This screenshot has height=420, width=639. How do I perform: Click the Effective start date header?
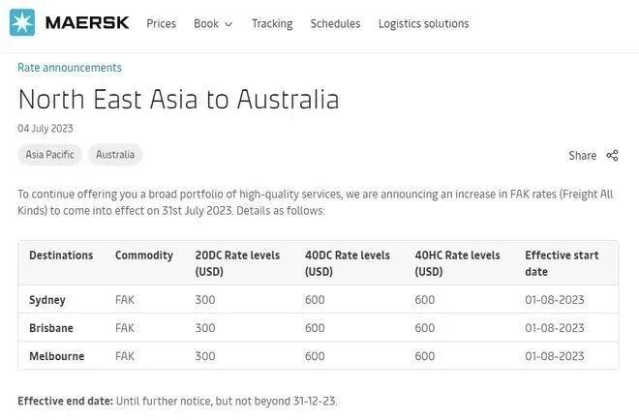click(x=562, y=263)
